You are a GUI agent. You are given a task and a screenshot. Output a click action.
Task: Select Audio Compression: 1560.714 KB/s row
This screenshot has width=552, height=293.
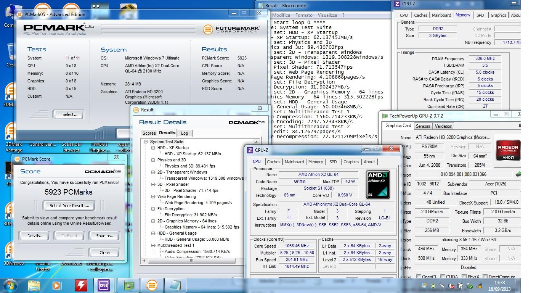click(197, 251)
